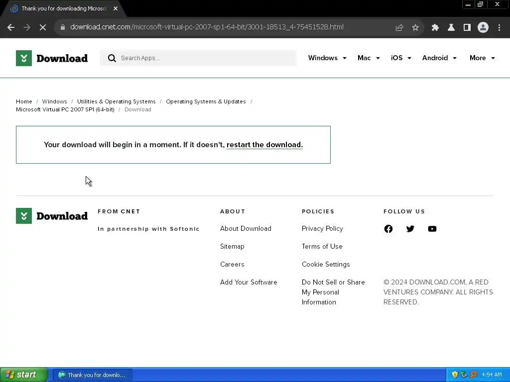Open About Download link

coord(246,228)
